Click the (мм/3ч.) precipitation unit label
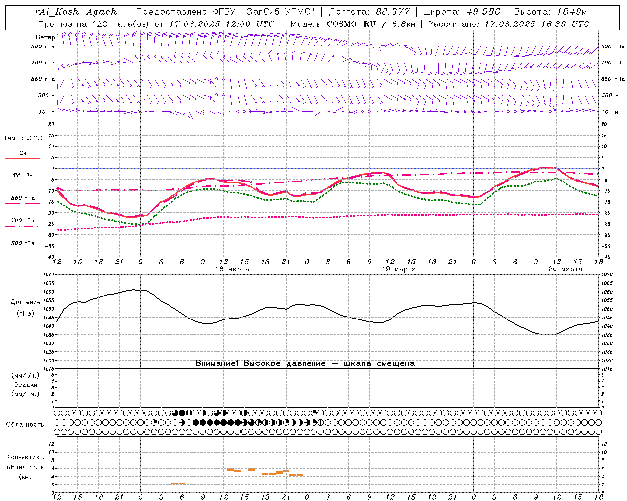 [x=25, y=375]
